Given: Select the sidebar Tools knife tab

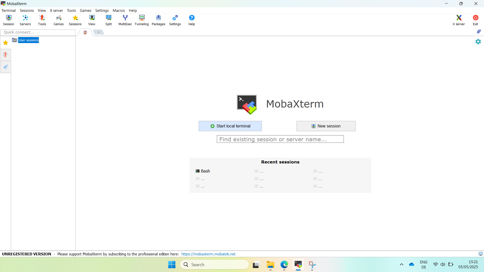Looking at the screenshot, I should [x=6, y=55].
